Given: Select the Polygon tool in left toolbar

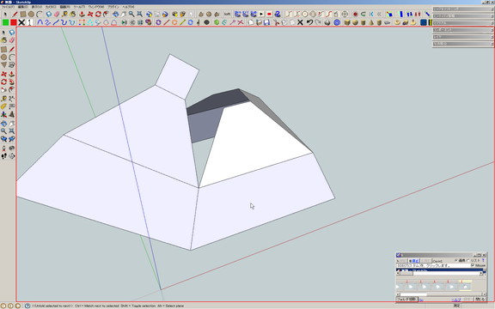Looking at the screenshot, I should click(x=3, y=65).
